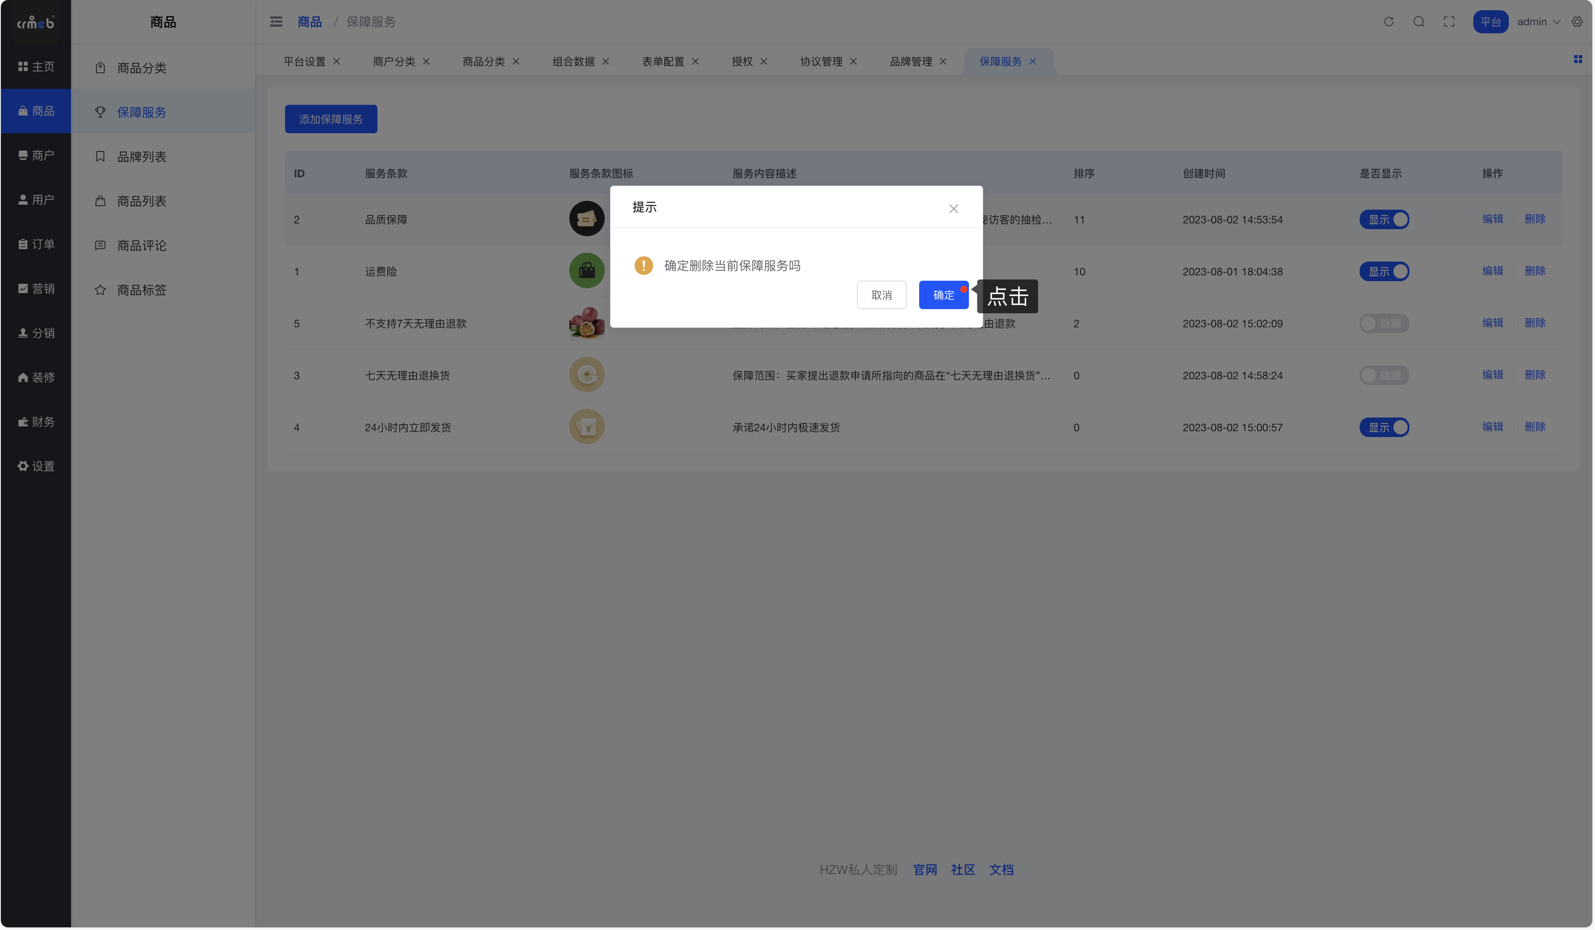Toggle display switch for 运费险 row
Image resolution: width=1595 pixels, height=930 pixels.
pyautogui.click(x=1384, y=272)
